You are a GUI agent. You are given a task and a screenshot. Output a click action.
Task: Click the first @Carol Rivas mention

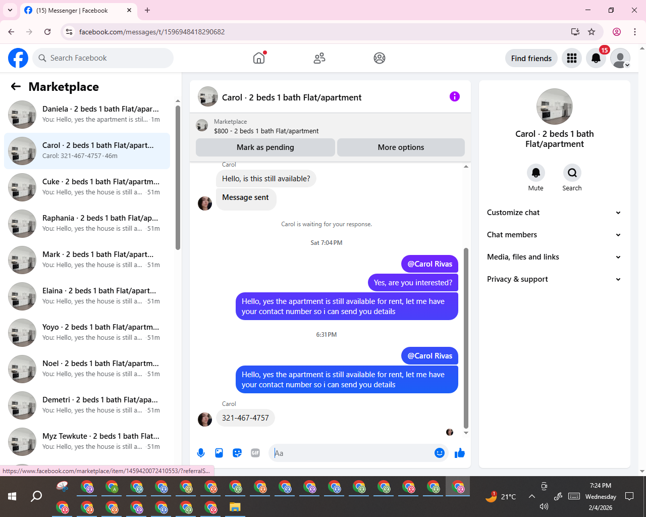coord(430,264)
